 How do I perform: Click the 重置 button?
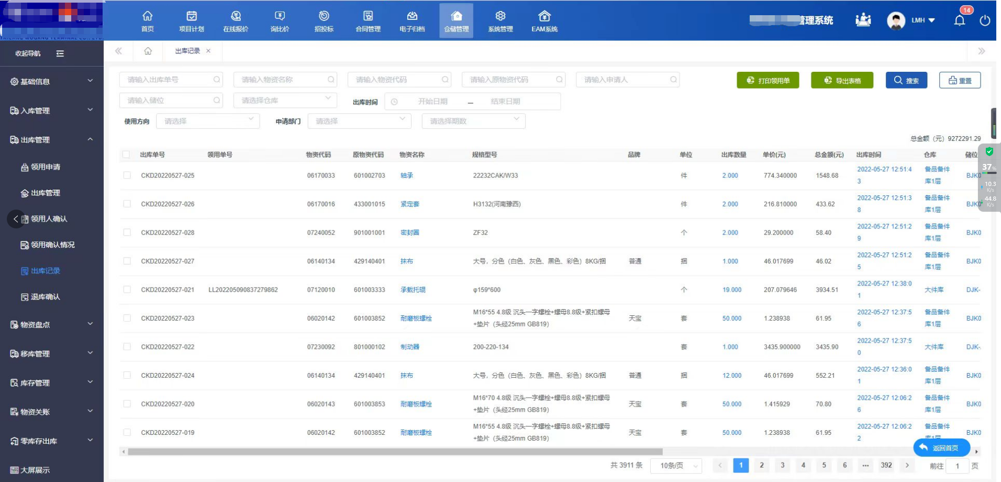tap(960, 80)
